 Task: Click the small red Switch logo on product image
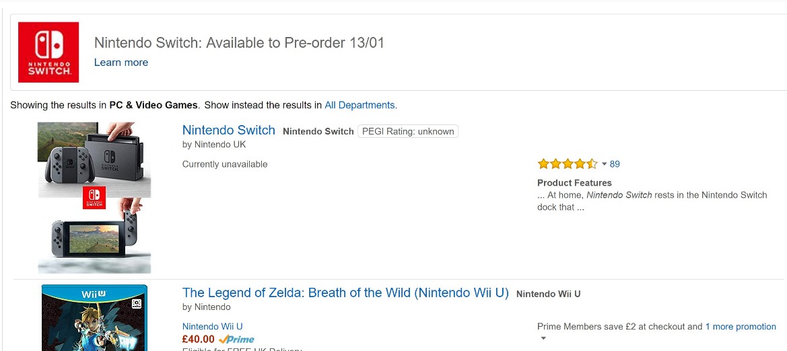coord(94,198)
